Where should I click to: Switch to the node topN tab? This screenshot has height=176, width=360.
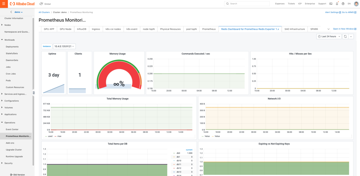[x=149, y=29]
